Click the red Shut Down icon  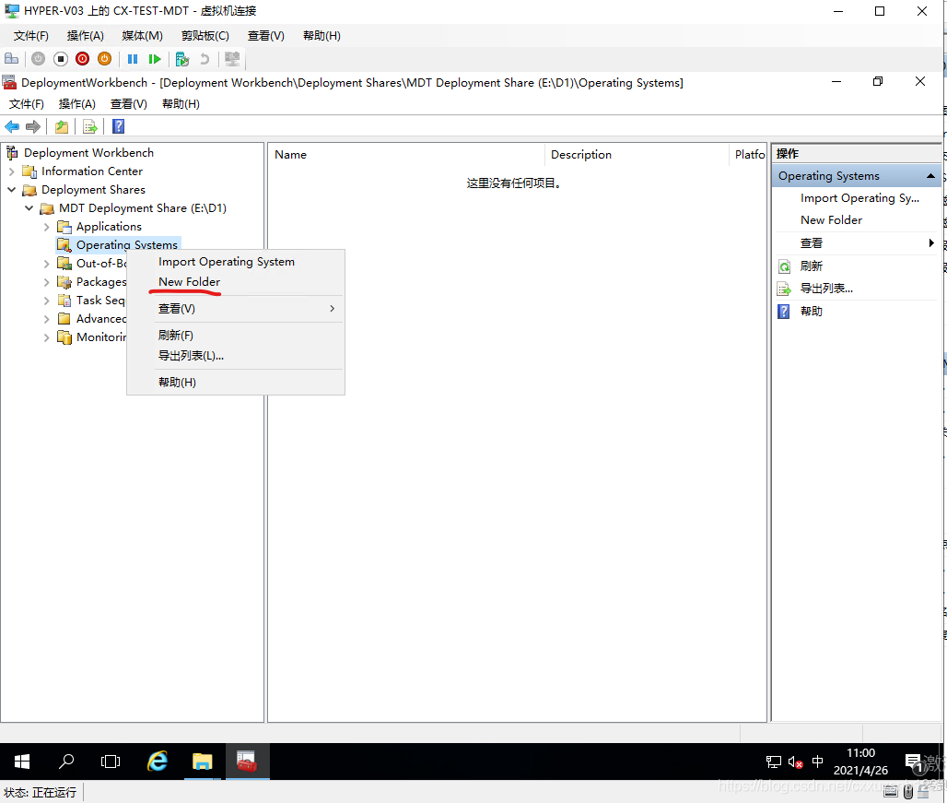click(x=83, y=59)
